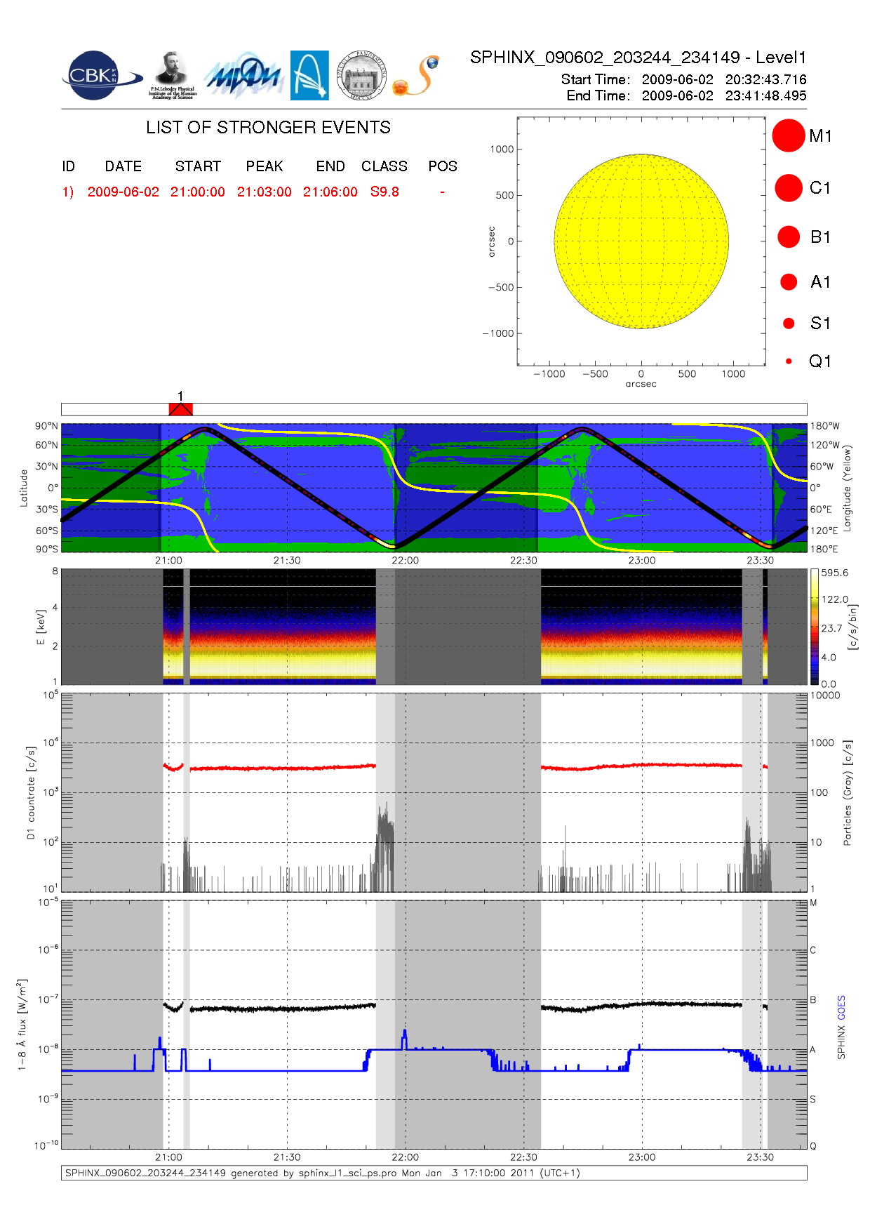The width and height of the screenshot is (870, 1231).
Task: Click the DATE column header
Action: click(123, 166)
